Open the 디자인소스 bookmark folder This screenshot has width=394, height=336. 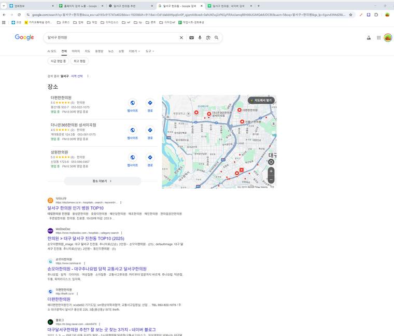point(109,22)
